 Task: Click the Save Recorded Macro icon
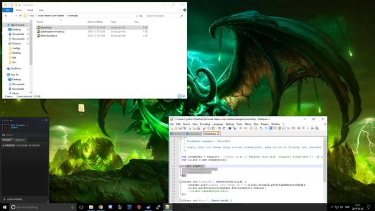[317, 128]
